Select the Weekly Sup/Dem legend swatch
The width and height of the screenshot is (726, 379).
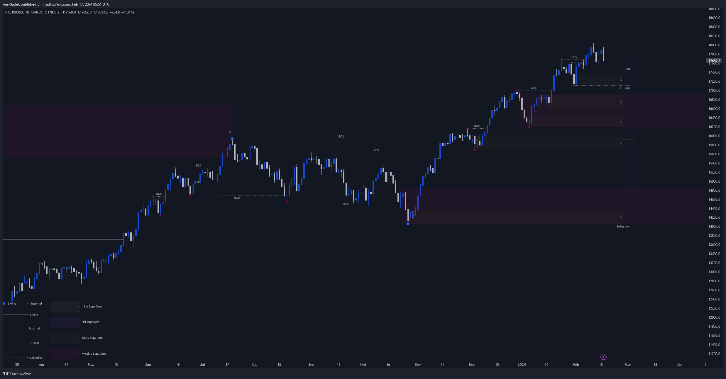pos(65,354)
